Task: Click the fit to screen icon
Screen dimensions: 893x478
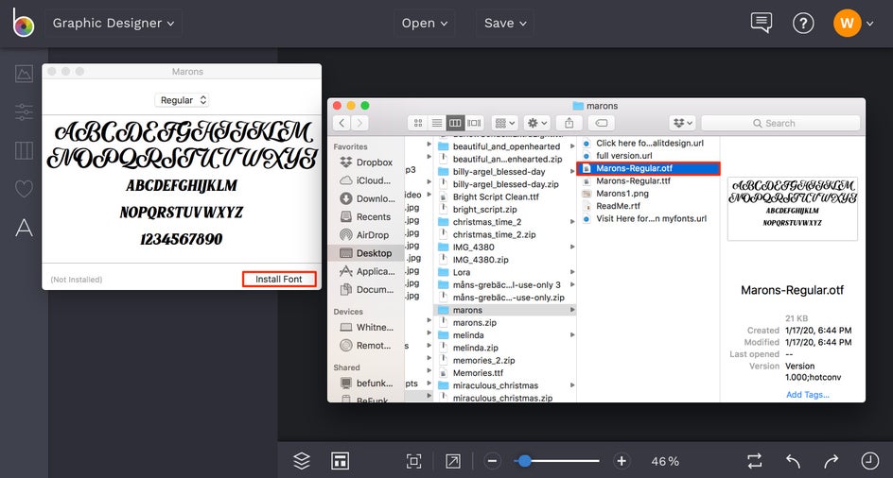Action: [x=414, y=461]
